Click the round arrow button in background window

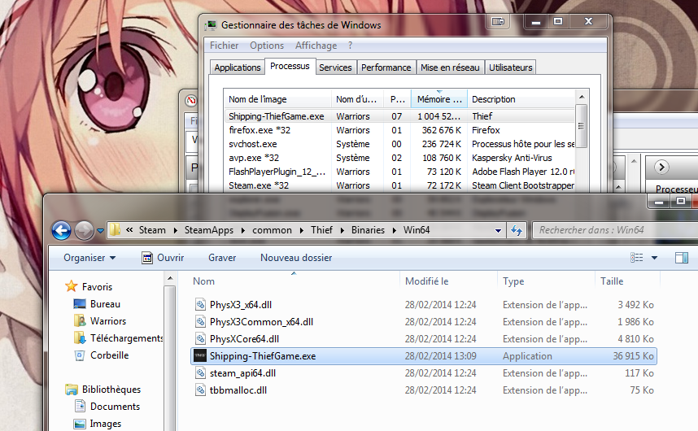point(661,168)
